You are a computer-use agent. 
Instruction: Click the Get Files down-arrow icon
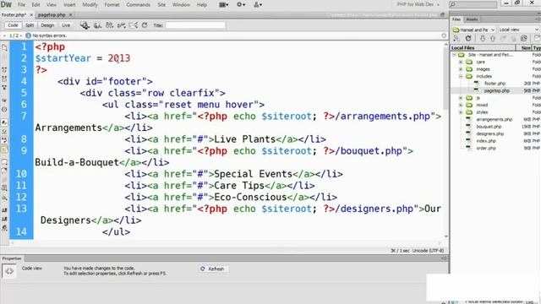tap(483, 39)
